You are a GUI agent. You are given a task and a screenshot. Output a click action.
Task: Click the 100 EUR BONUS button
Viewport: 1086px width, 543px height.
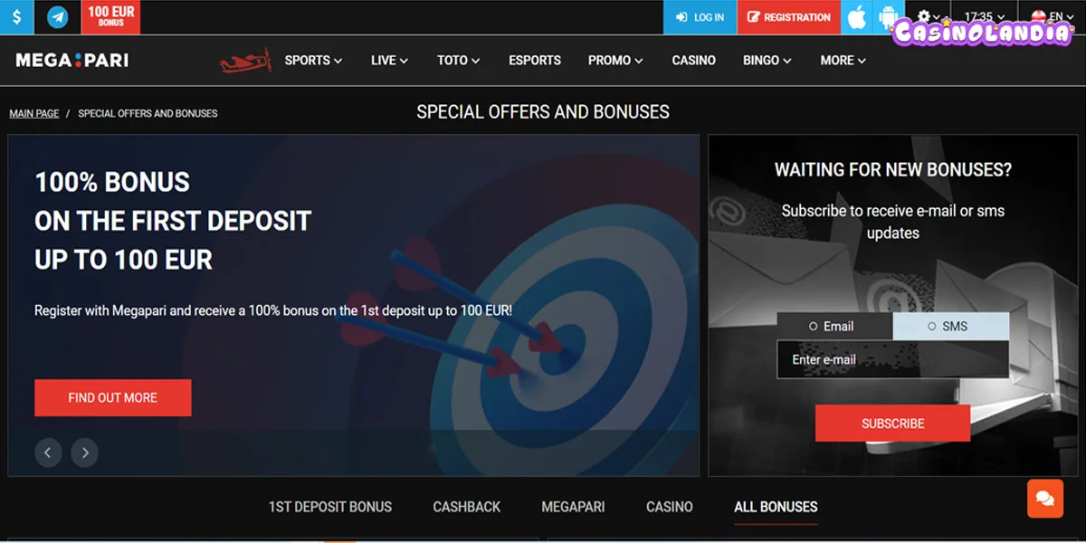tap(111, 17)
